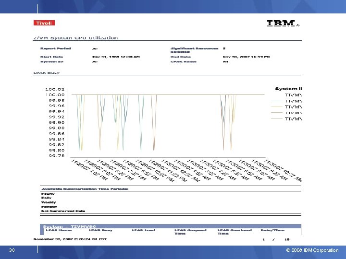Click the 99.88 y-axis value

(x=57, y=128)
